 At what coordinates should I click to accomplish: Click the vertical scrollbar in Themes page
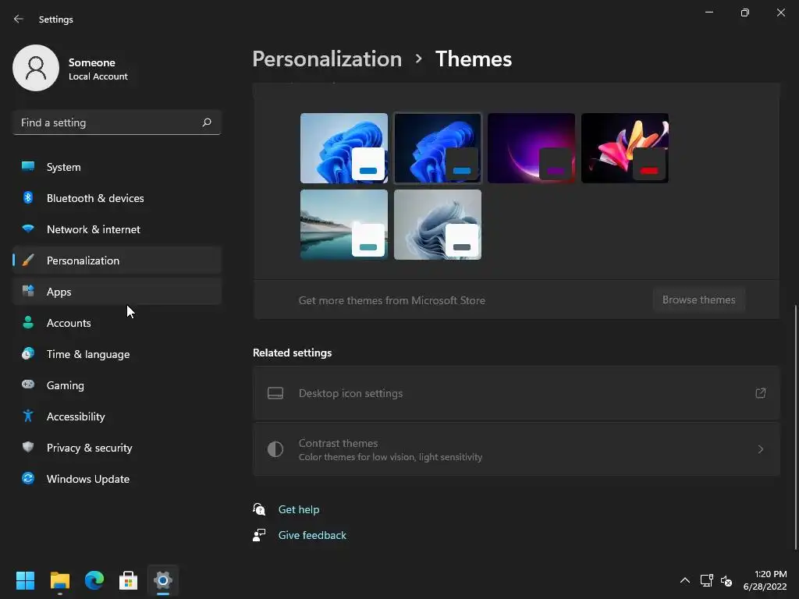(796, 427)
